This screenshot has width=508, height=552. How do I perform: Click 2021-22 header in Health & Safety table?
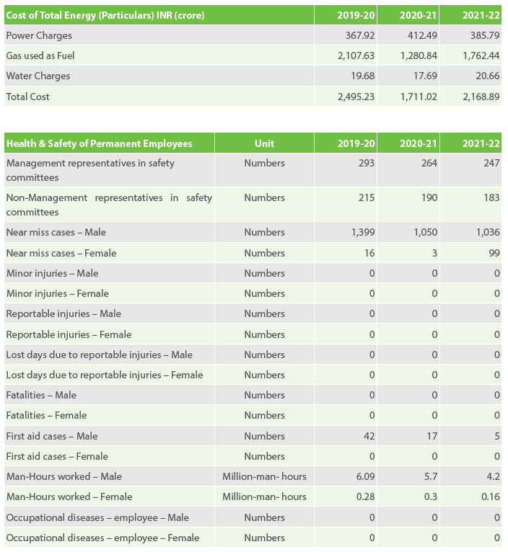pyautogui.click(x=481, y=143)
